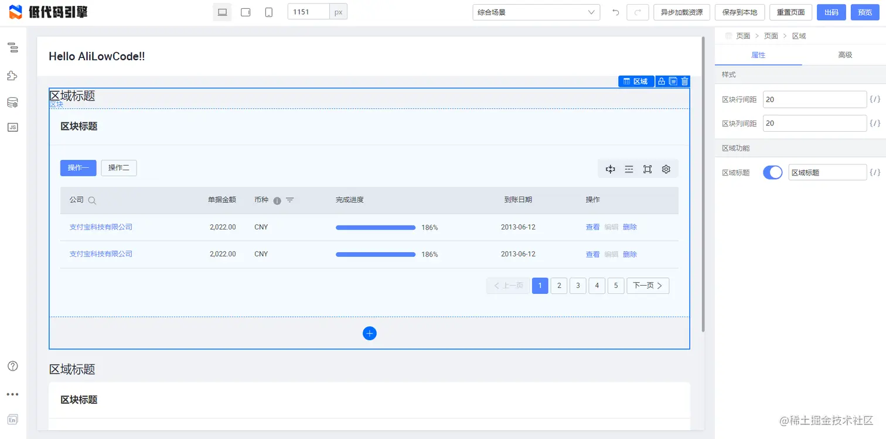
Task: Collapse the 区域功能 section
Action: click(800, 148)
